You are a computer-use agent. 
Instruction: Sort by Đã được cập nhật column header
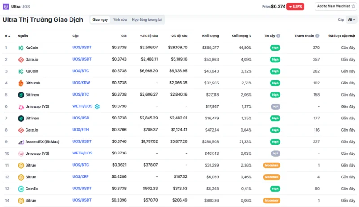pos(341,36)
